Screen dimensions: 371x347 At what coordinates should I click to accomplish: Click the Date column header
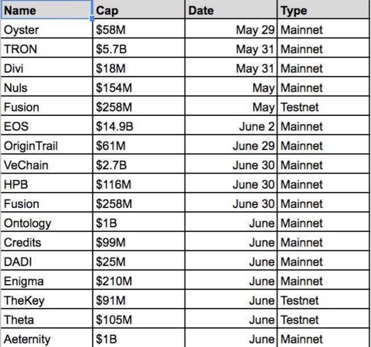pos(231,10)
